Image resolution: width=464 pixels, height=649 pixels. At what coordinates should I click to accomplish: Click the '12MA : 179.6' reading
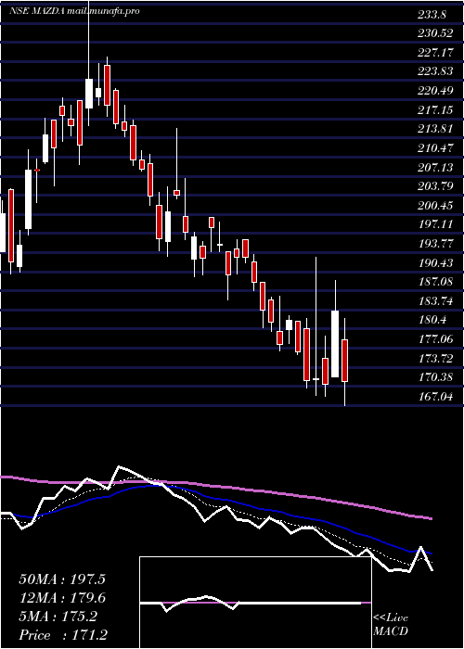pyautogui.click(x=62, y=598)
